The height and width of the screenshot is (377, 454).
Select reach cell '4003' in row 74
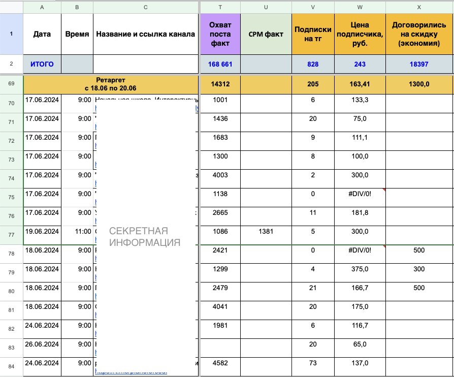220,179
